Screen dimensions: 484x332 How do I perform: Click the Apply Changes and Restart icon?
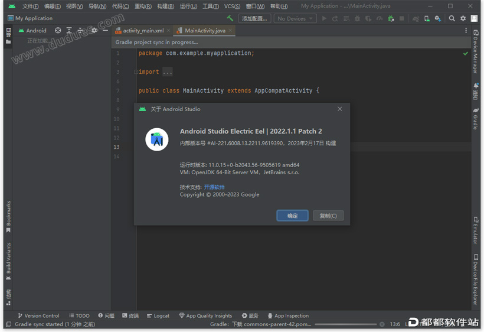tap(335, 18)
